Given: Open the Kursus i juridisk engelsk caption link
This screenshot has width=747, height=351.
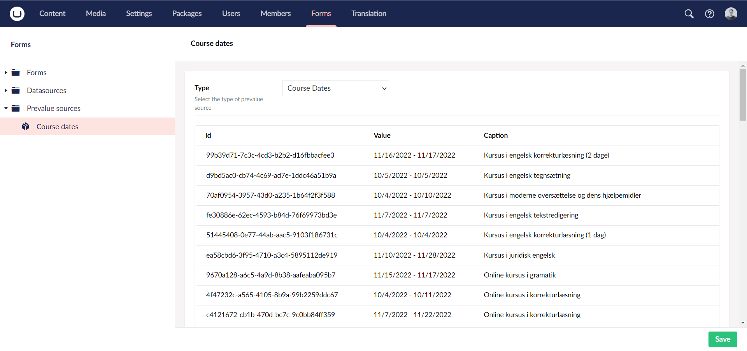Looking at the screenshot, I should [519, 255].
